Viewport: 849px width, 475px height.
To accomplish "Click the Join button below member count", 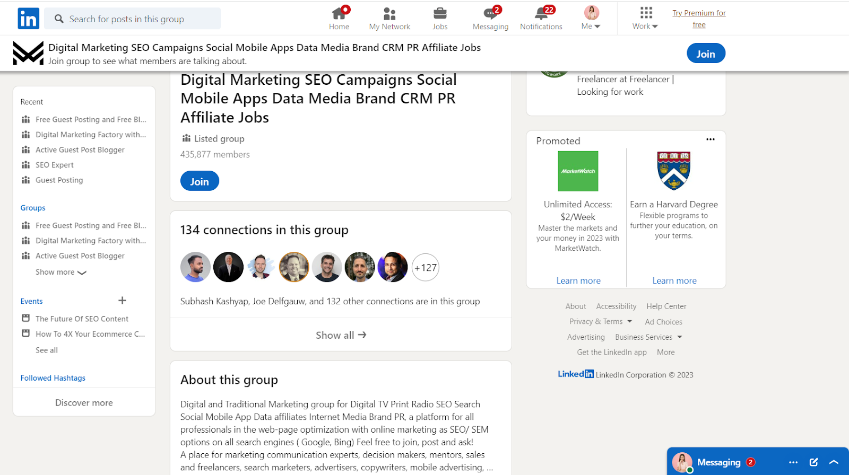I will click(200, 181).
